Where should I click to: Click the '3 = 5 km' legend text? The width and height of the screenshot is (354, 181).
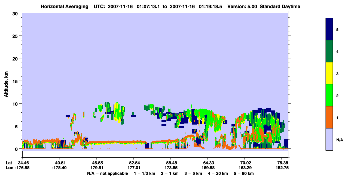point(193,173)
